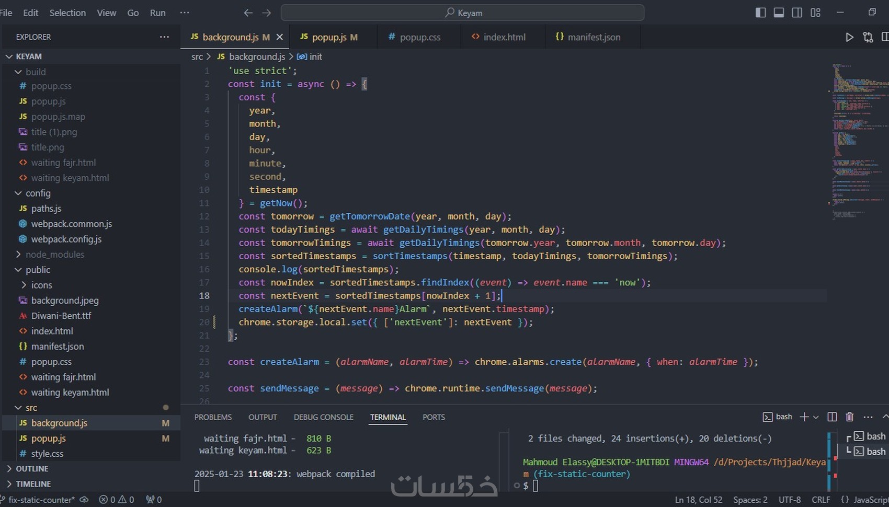Open the Customize Layout icon
The image size is (889, 507).
(x=815, y=13)
